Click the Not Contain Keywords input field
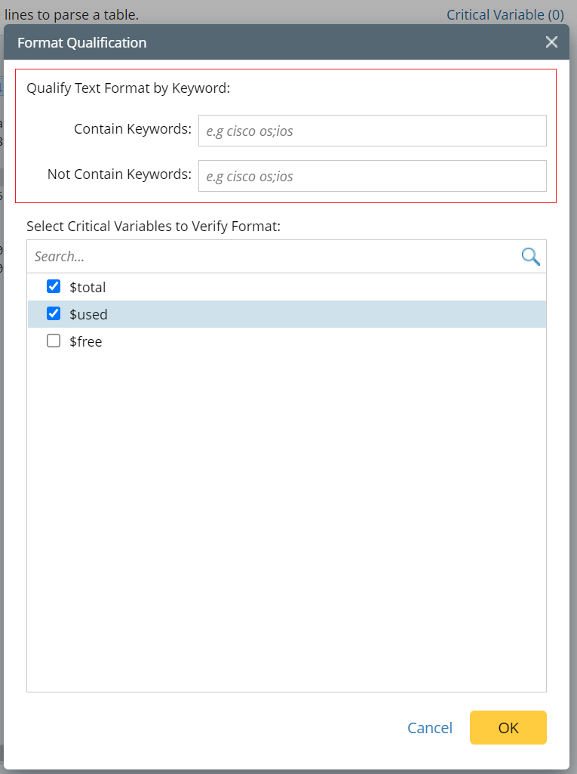 [x=373, y=175]
